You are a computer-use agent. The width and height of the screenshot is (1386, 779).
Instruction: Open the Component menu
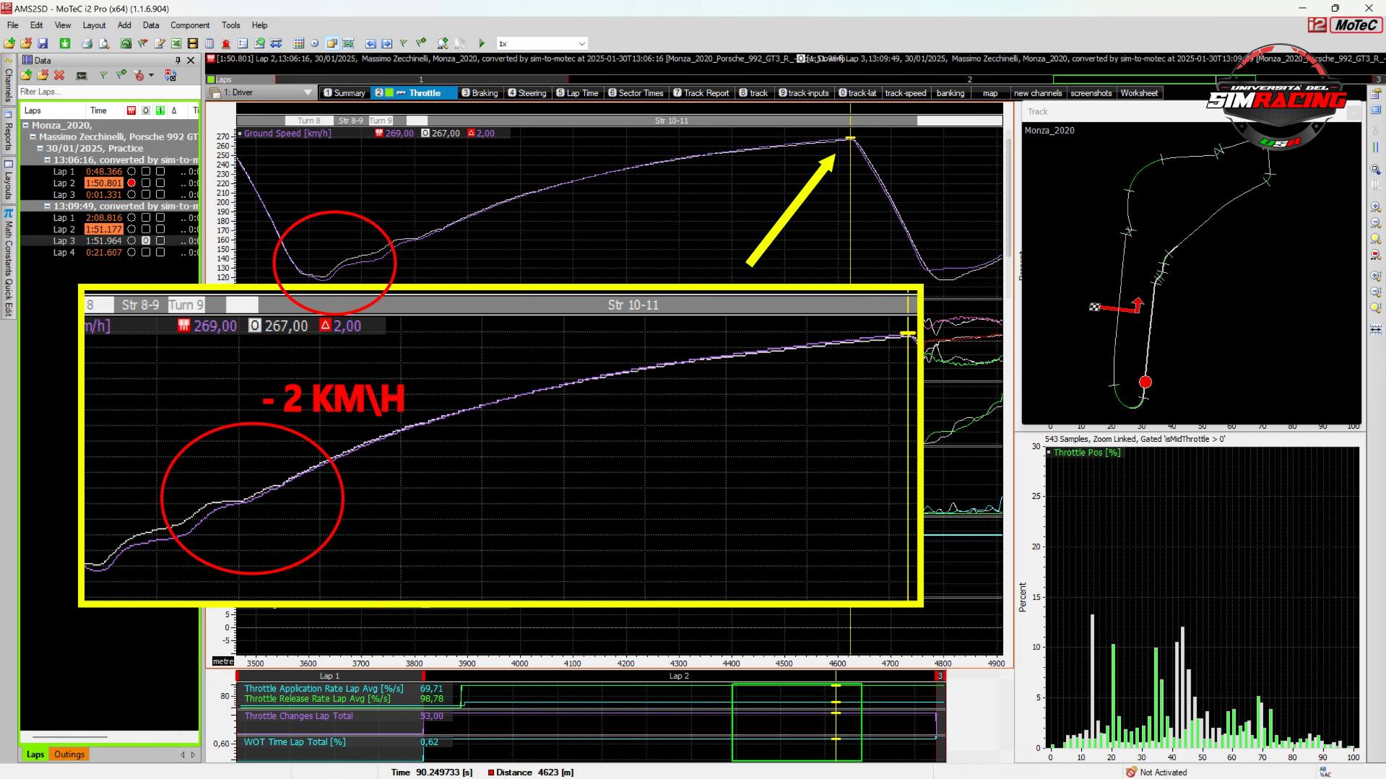pos(189,25)
